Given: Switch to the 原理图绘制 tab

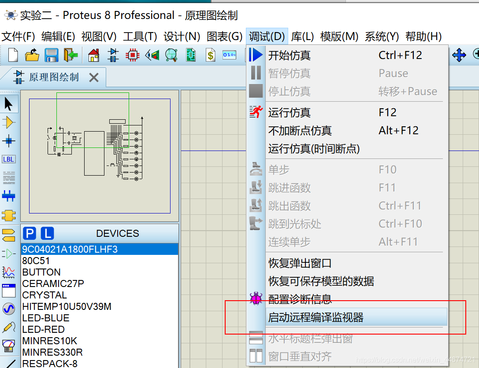Looking at the screenshot, I should pos(54,77).
